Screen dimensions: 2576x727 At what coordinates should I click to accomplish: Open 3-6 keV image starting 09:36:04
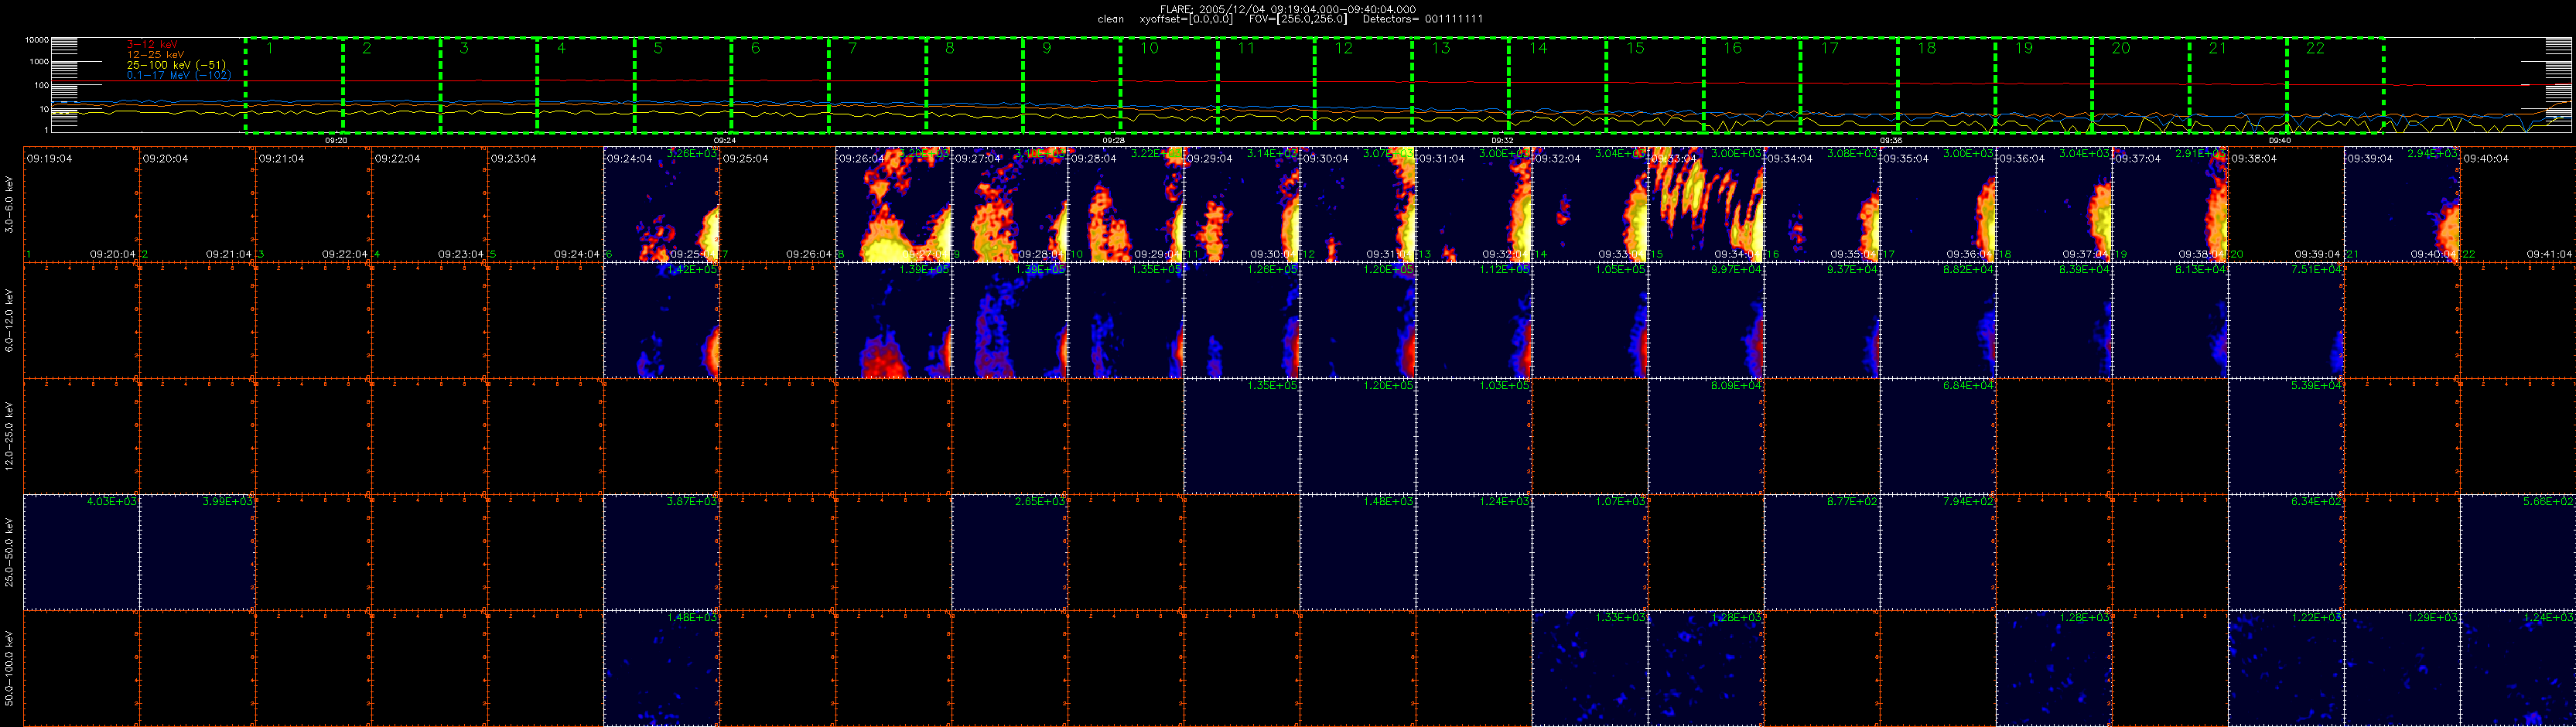[2054, 205]
